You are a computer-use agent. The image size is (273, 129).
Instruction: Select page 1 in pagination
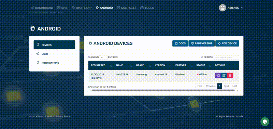click(219, 86)
